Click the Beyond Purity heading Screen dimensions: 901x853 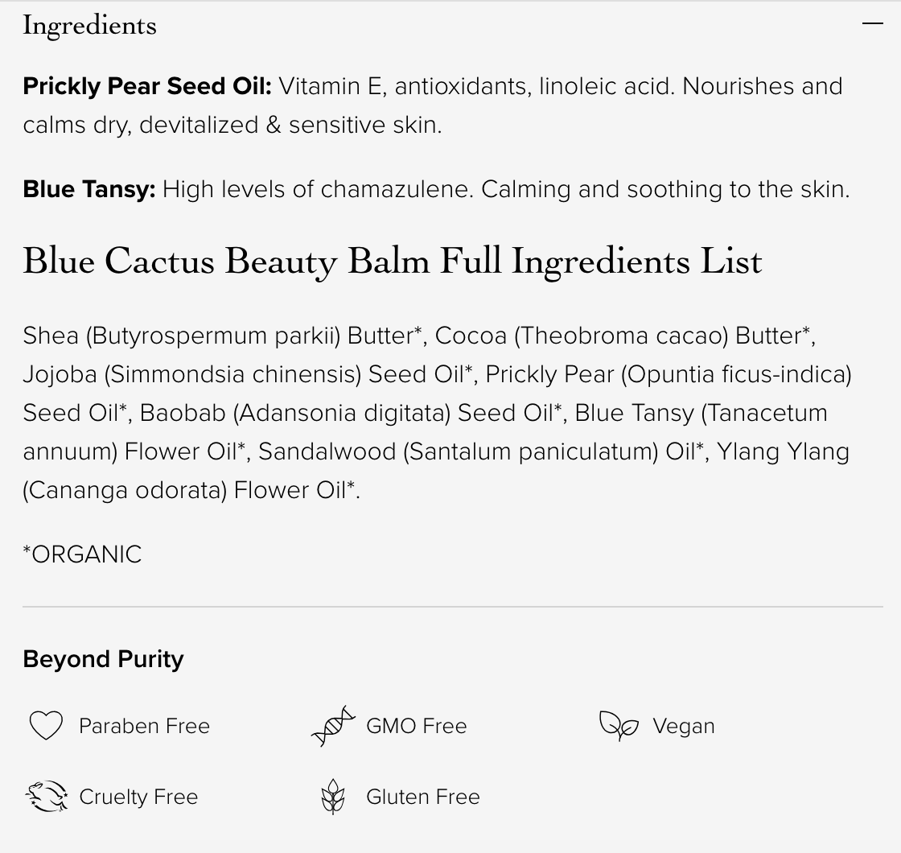point(103,659)
